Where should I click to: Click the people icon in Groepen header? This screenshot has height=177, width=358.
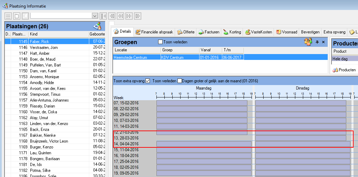click(x=308, y=42)
